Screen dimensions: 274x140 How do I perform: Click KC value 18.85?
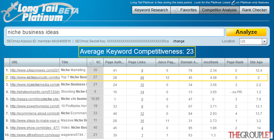(x=95, y=98)
